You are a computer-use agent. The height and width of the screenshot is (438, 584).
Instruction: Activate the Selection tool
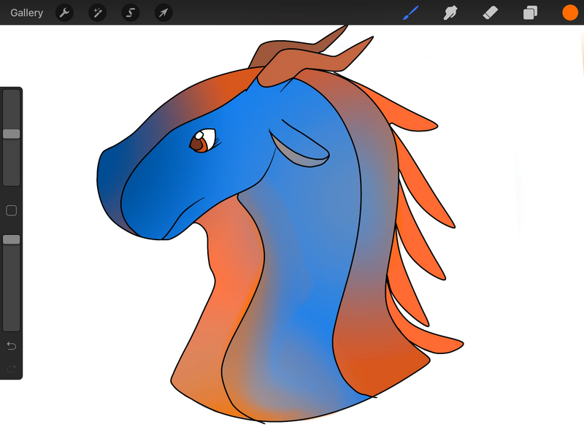(x=131, y=12)
